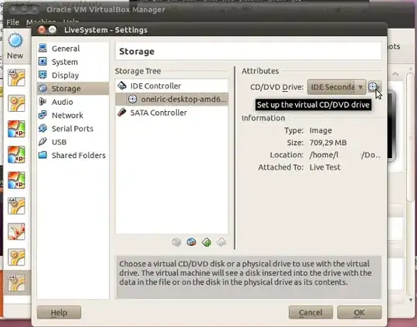Image resolution: width=417 pixels, height=327 pixels.
Task: Click the greyed-out add attachment icon
Action: [x=176, y=242]
